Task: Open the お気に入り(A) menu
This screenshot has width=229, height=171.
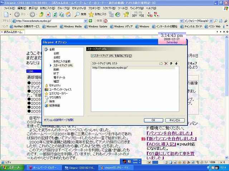Action: (48, 8)
